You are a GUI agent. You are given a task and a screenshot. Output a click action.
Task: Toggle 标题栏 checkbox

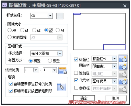point(76,60)
